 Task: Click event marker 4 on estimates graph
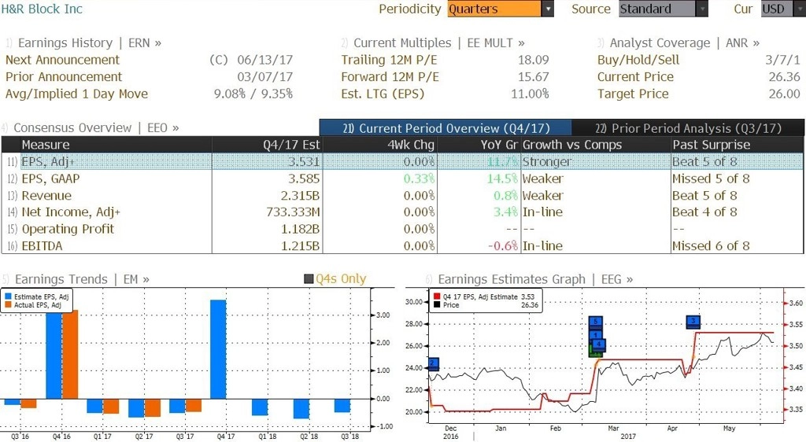pos(599,344)
